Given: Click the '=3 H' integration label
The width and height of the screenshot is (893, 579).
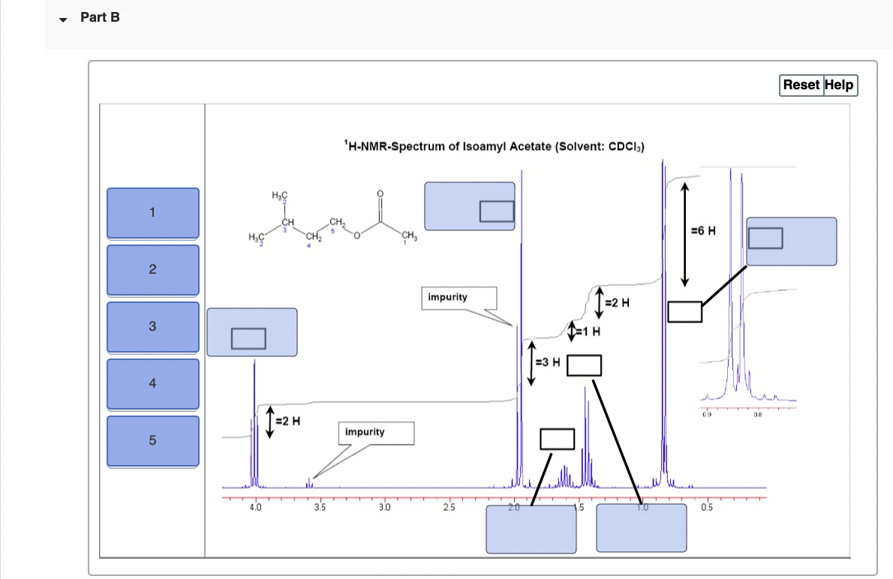Looking at the screenshot, I should pos(548,362).
